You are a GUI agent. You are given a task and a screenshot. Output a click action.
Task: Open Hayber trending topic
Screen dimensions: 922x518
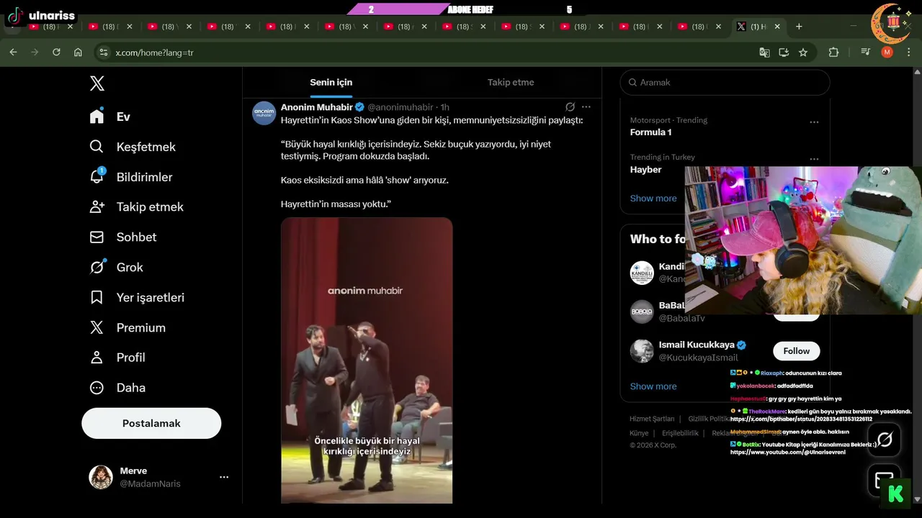(x=645, y=170)
